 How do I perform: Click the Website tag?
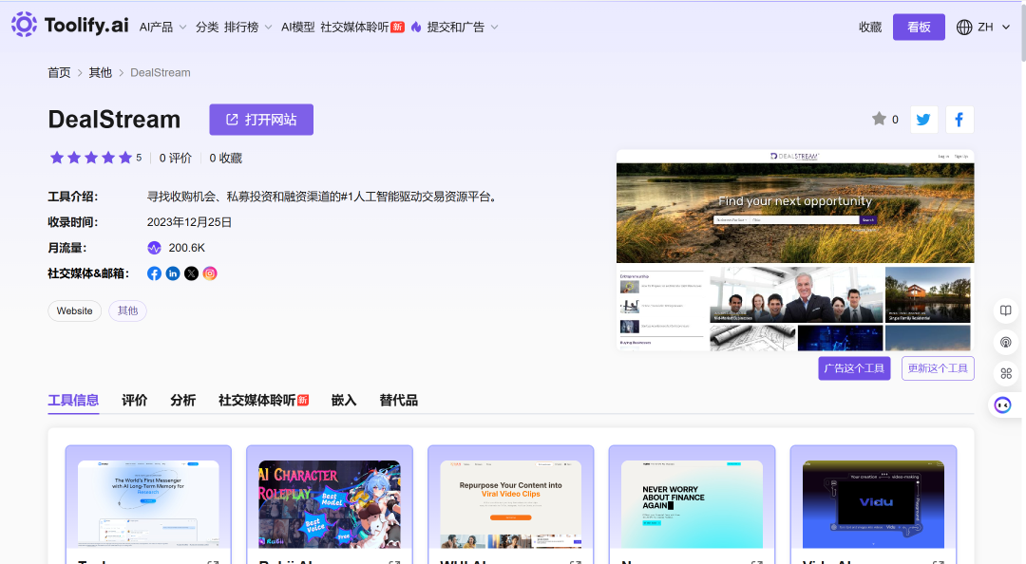(75, 310)
